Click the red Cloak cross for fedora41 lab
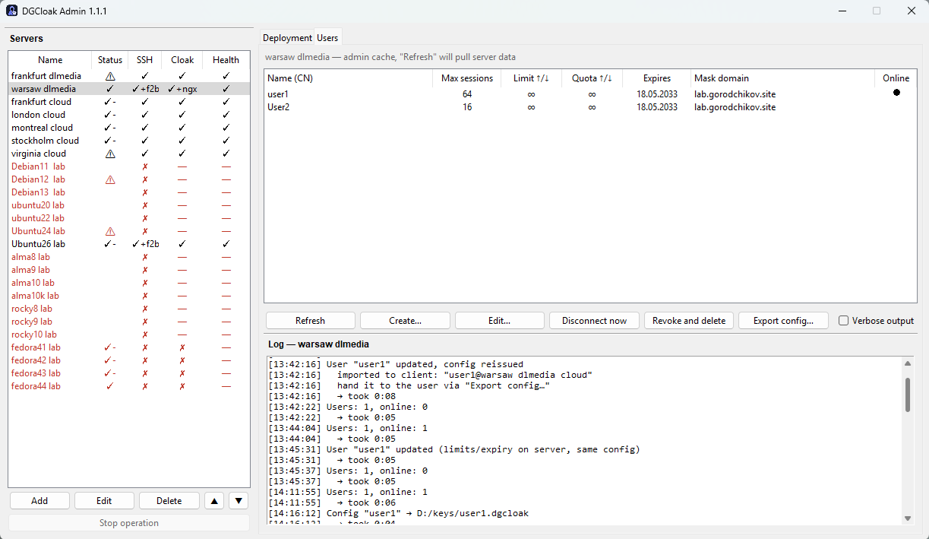Screen dimensions: 929x539 pos(182,347)
